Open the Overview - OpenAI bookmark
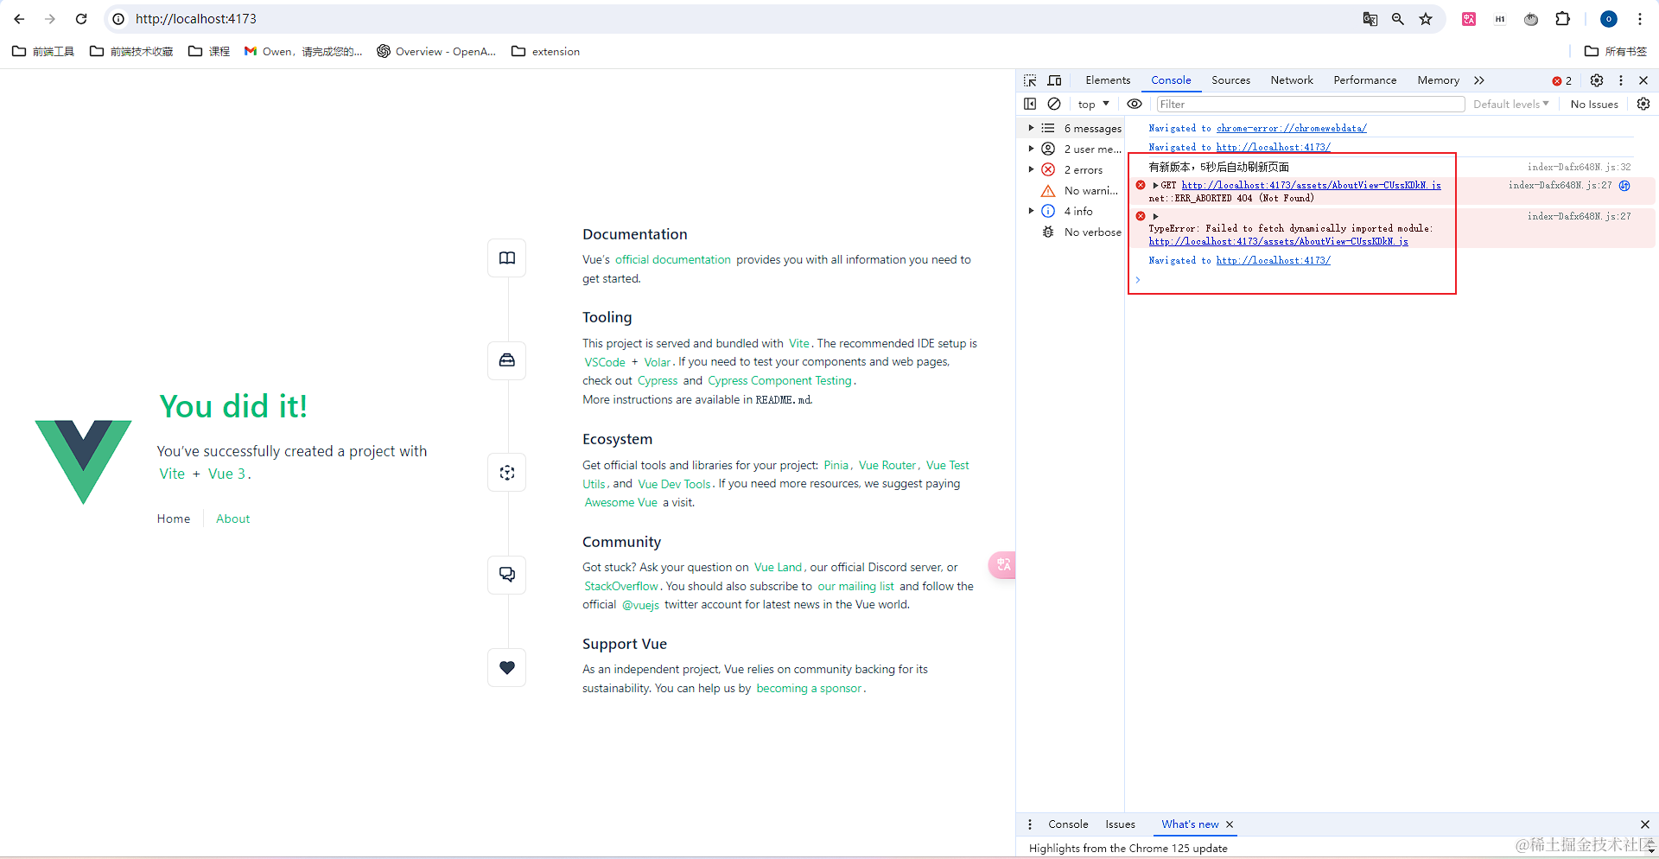Viewport: 1659px width, 859px height. click(x=436, y=52)
